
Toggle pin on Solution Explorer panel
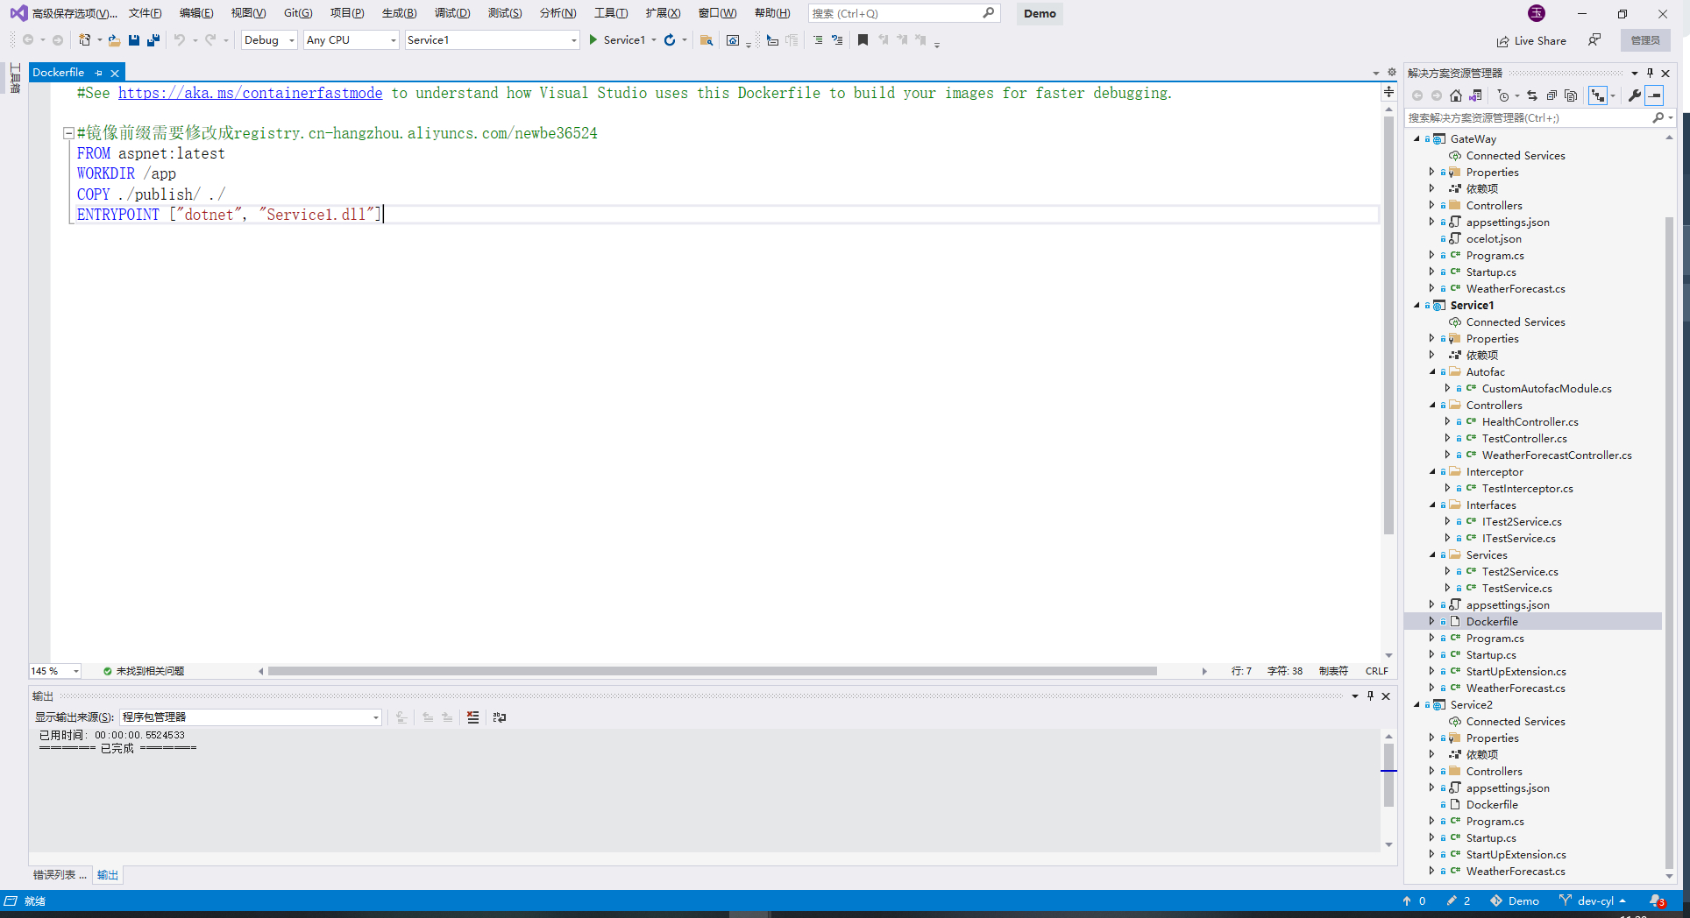click(1650, 73)
